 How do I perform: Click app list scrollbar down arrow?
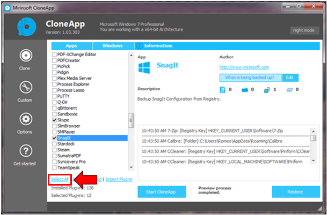pyautogui.click(x=131, y=167)
